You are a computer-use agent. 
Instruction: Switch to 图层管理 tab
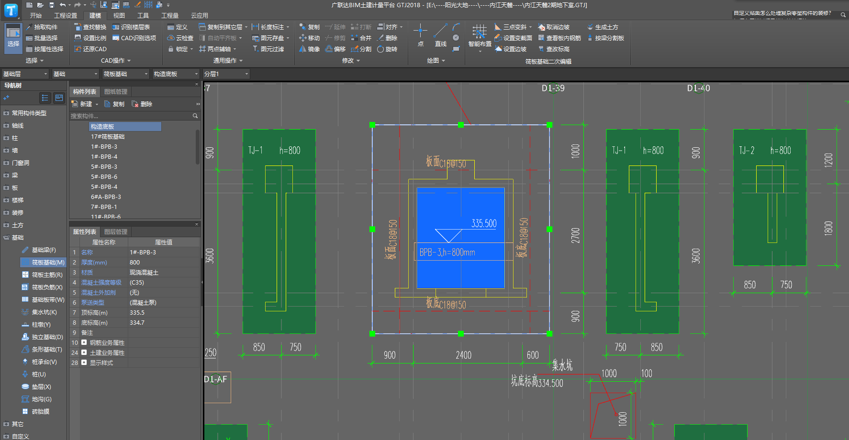(116, 232)
